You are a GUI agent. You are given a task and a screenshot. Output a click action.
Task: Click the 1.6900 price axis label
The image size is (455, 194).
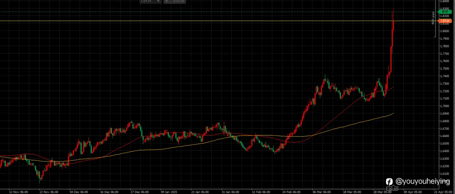click(445, 114)
